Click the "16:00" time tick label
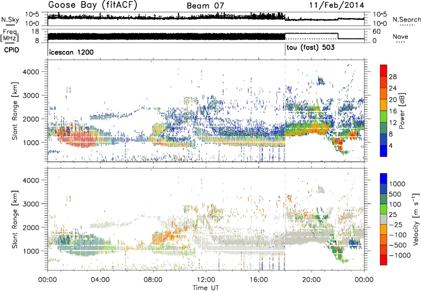 (258, 280)
